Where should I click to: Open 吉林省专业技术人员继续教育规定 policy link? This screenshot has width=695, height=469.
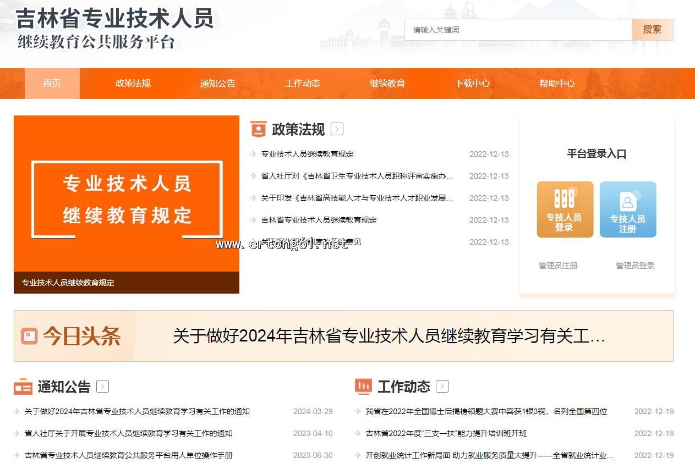click(x=319, y=220)
